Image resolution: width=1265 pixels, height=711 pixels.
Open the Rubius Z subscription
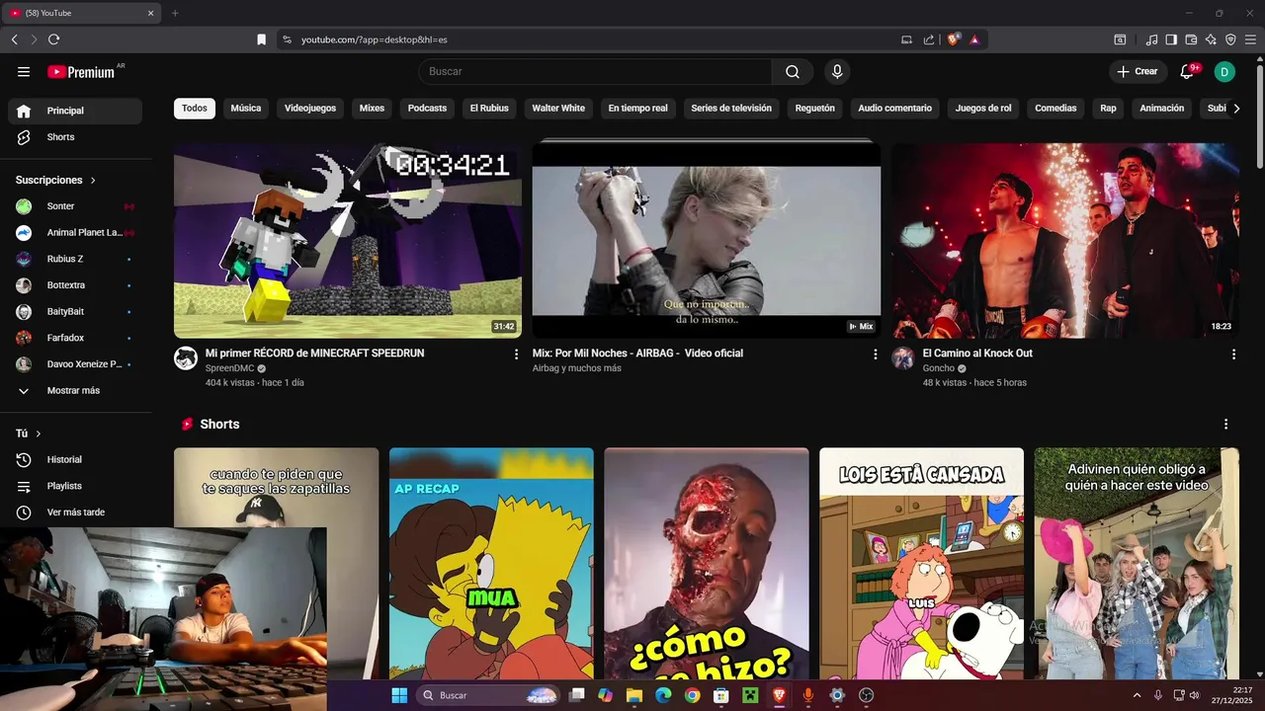[75, 259]
